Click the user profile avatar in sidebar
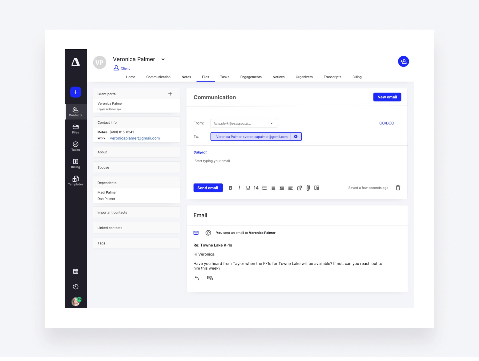 pos(76,301)
